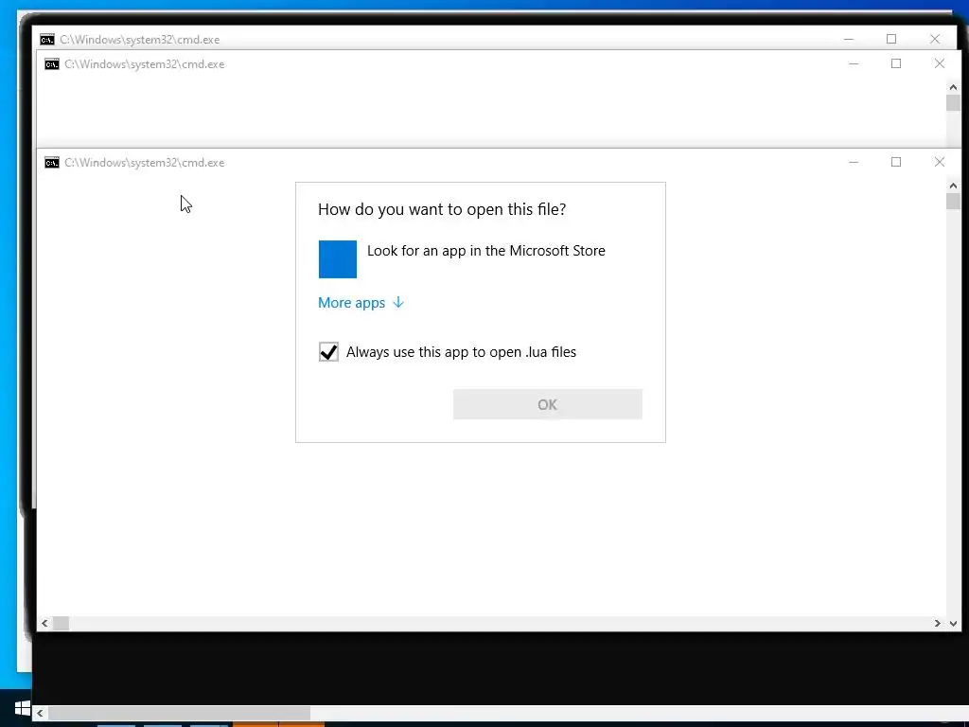The width and height of the screenshot is (969, 727).
Task: Minimize the frontmost cmd.exe window
Action: coord(854,162)
